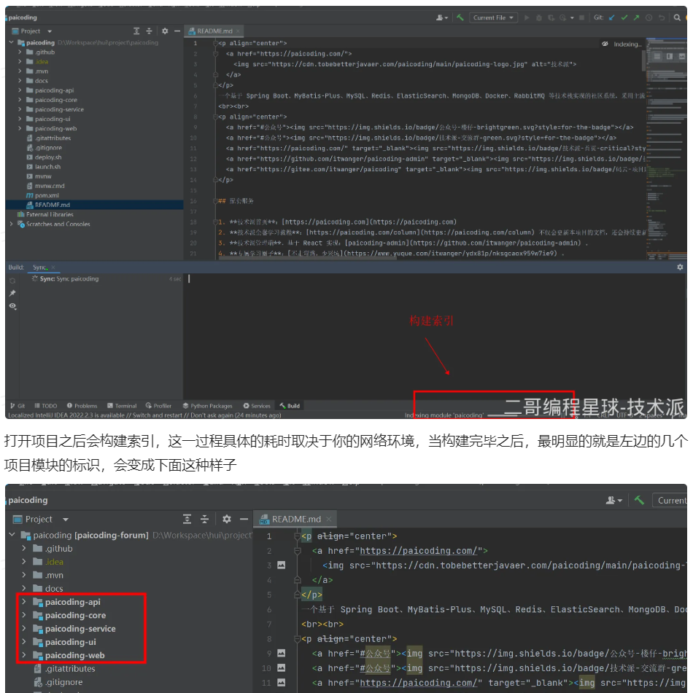Open the Build tool window tab at bottom
The width and height of the screenshot is (693, 693).
(x=290, y=406)
